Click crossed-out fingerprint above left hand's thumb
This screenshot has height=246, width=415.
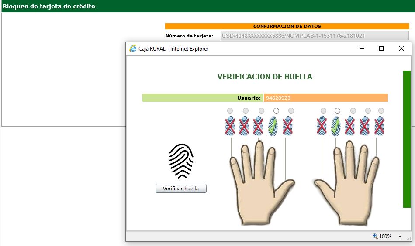tap(287, 125)
